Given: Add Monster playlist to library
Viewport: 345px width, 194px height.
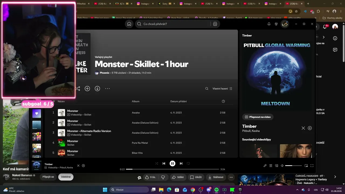Looking at the screenshot, I should point(87,88).
